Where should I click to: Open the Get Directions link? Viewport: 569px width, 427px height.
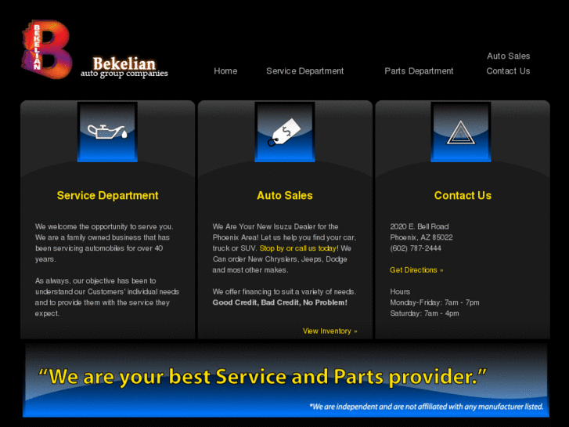tap(416, 270)
